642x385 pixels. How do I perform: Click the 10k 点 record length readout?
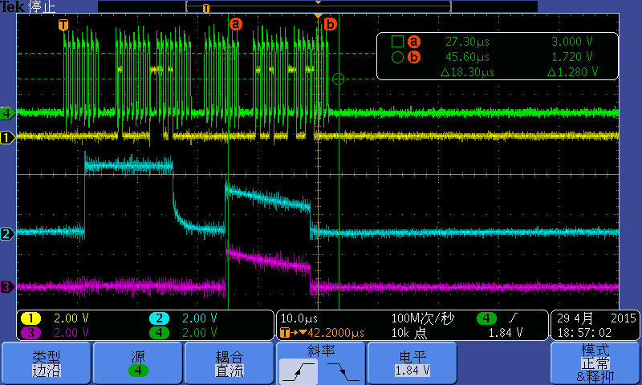pyautogui.click(x=409, y=333)
